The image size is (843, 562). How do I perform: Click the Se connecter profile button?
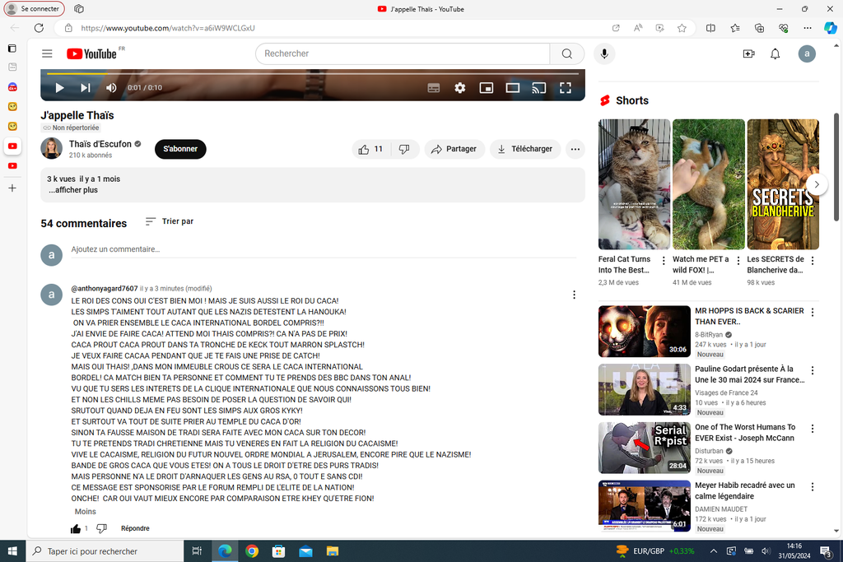click(35, 8)
